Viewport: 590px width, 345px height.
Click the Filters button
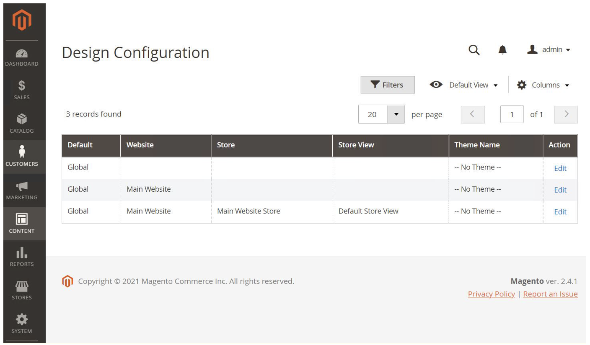tap(388, 85)
